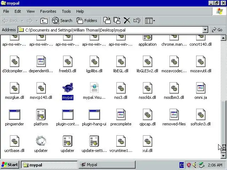227x170 pixels.
Task: Select mozavutil.dll file
Action: [x=201, y=64]
